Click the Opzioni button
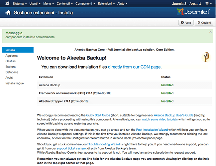The image size is (216, 166). coord(204,23)
